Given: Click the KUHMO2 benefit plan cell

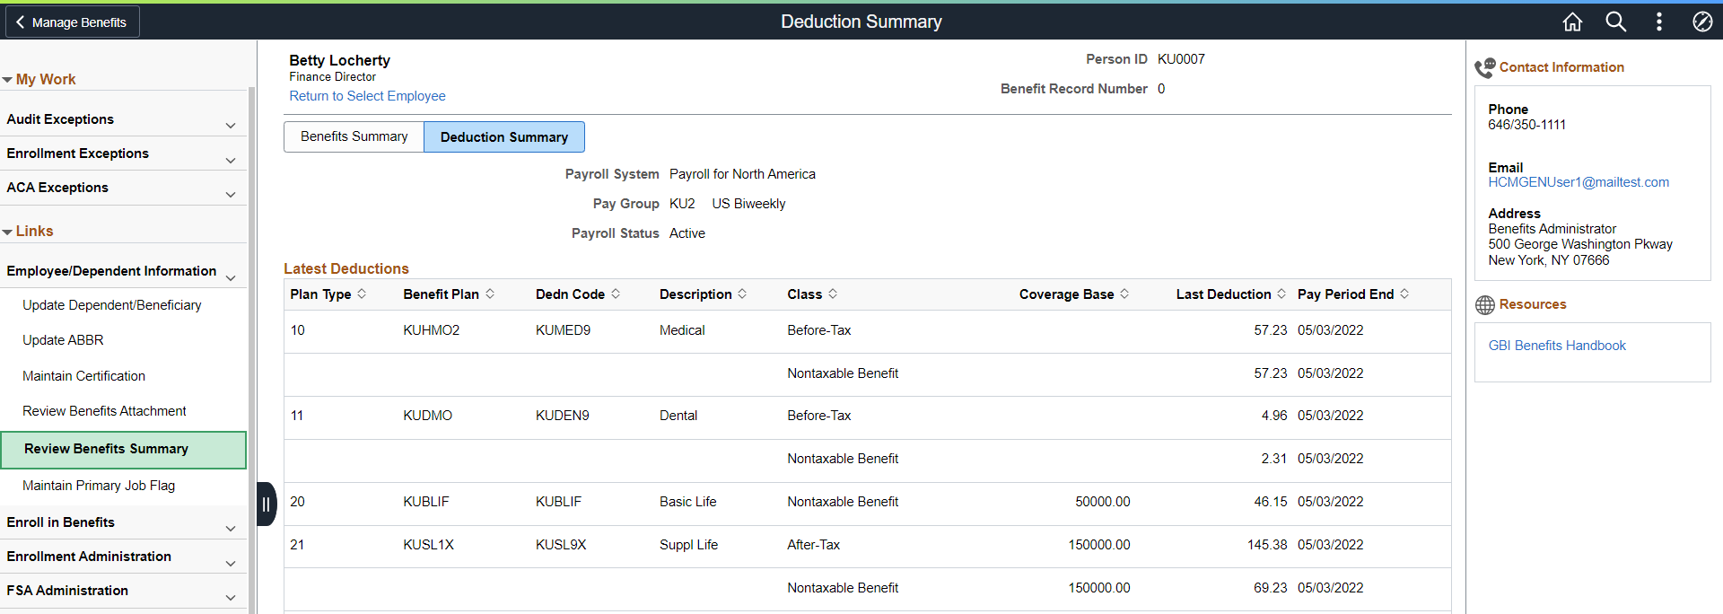Looking at the screenshot, I should pos(432,330).
